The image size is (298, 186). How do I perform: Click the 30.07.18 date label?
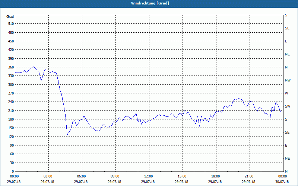click(282, 182)
